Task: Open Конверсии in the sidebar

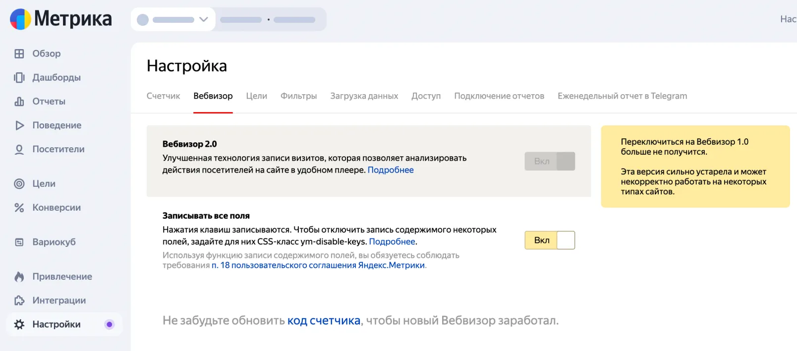Action: pos(57,208)
